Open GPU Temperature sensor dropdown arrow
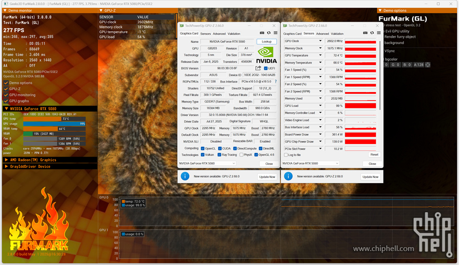Screen dimensions: 459x265 point(320,56)
